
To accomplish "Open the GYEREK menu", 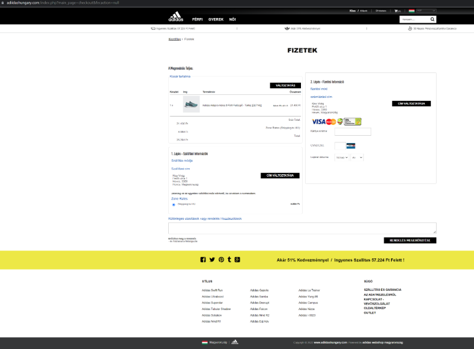I will point(216,19).
